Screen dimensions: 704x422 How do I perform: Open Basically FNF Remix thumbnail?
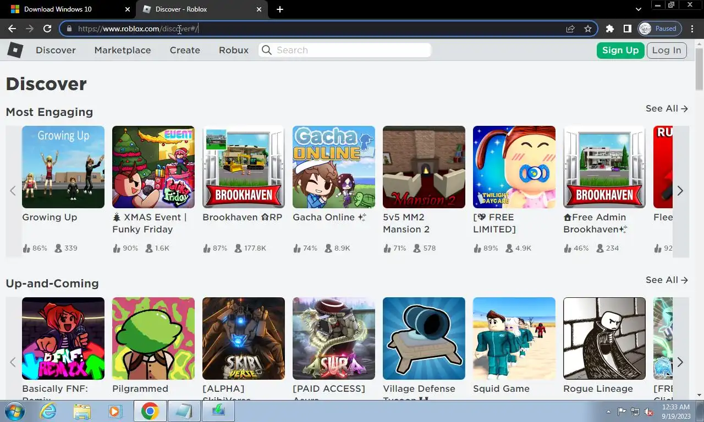click(x=63, y=338)
